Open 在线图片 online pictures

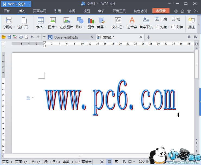coord(66,23)
